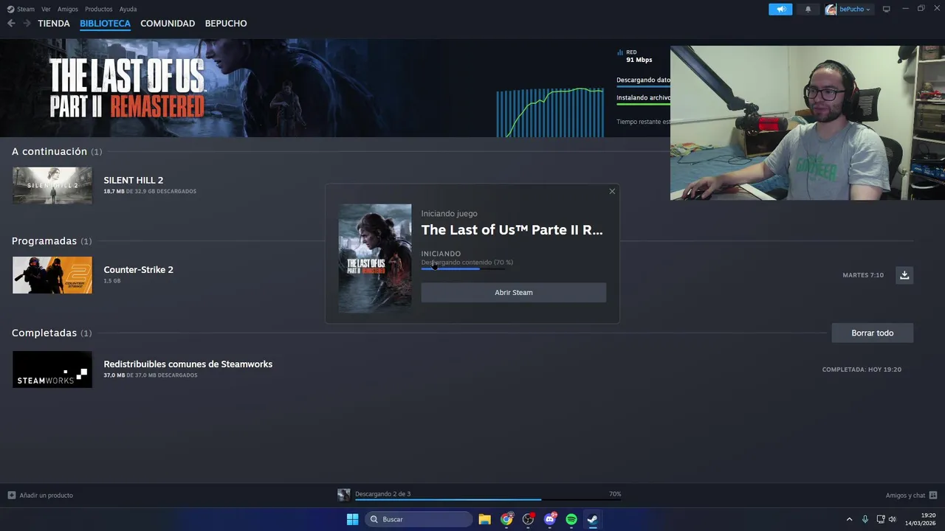Open the Windows Start menu
This screenshot has width=945, height=531.
(x=352, y=519)
